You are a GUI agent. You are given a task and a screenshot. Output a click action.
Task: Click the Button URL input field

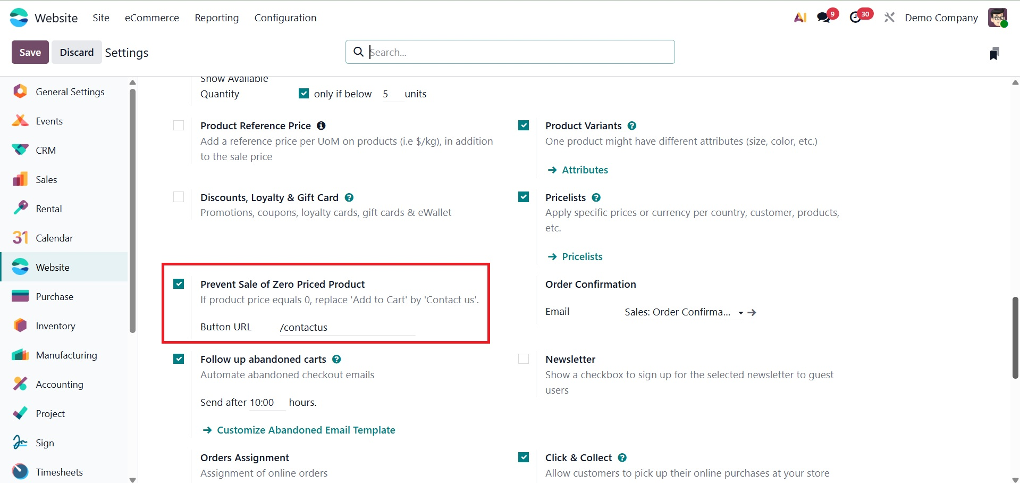pyautogui.click(x=347, y=328)
